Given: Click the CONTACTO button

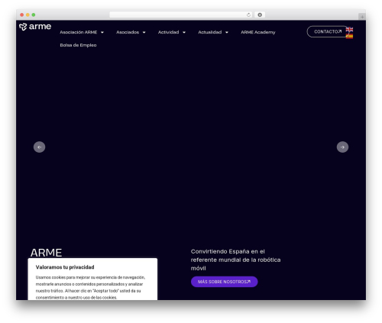Looking at the screenshot, I should point(328,31).
